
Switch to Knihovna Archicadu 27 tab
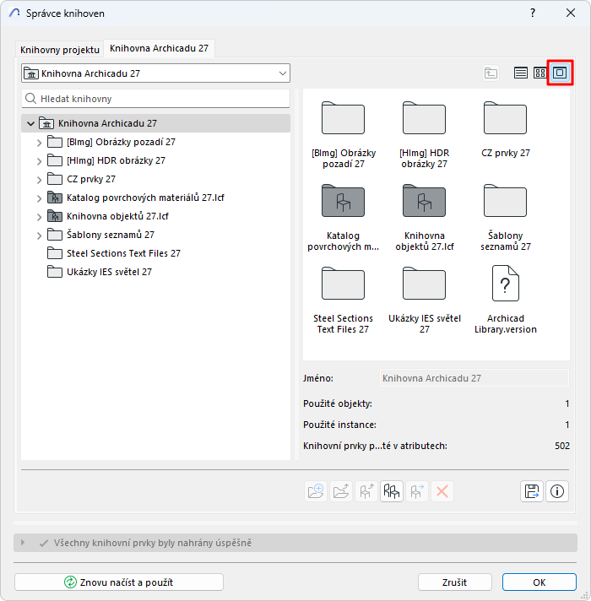point(159,48)
